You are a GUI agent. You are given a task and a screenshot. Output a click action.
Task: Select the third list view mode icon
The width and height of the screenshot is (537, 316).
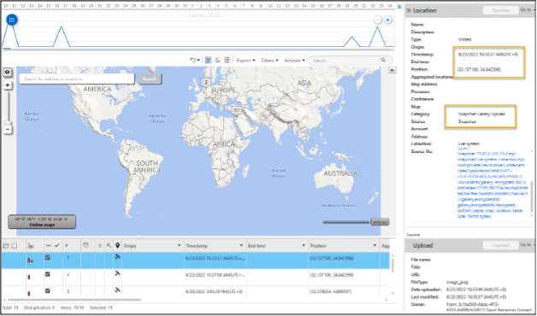pos(227,61)
